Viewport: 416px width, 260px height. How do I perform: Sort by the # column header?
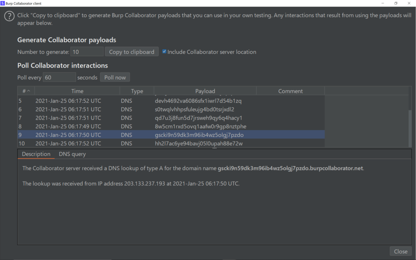point(26,91)
